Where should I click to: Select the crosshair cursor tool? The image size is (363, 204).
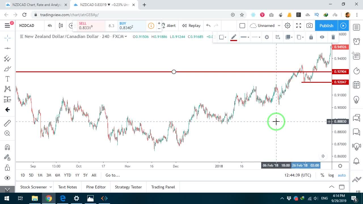pyautogui.click(x=8, y=38)
